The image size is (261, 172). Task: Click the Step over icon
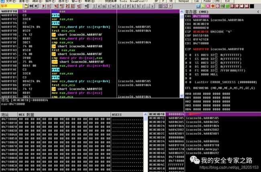click(x=61, y=6)
